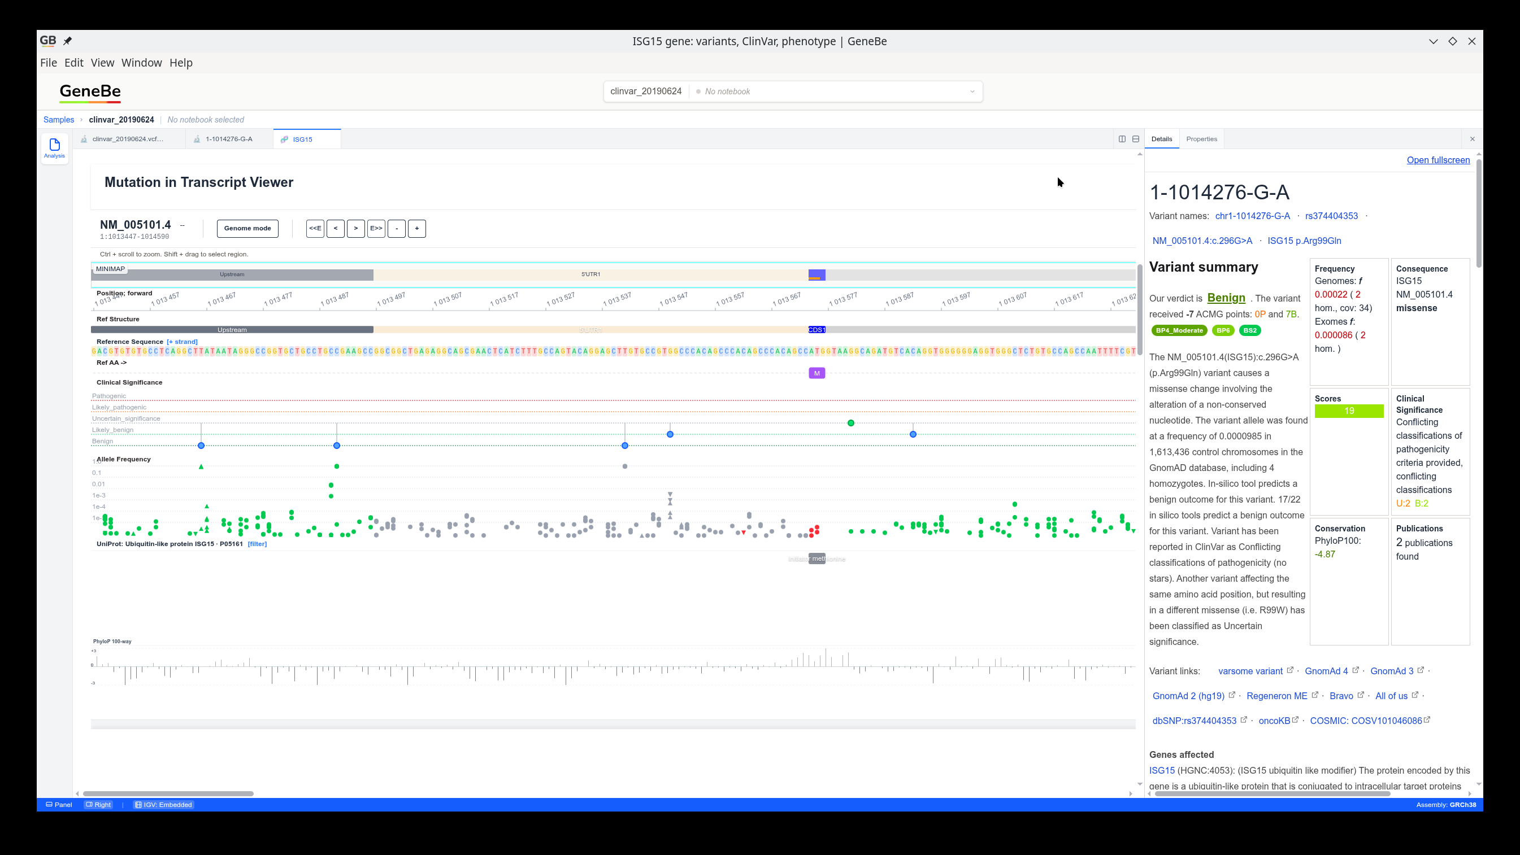Viewport: 1520px width, 855px height.
Task: Click the external link icon after All of us
Action: click(x=1415, y=695)
